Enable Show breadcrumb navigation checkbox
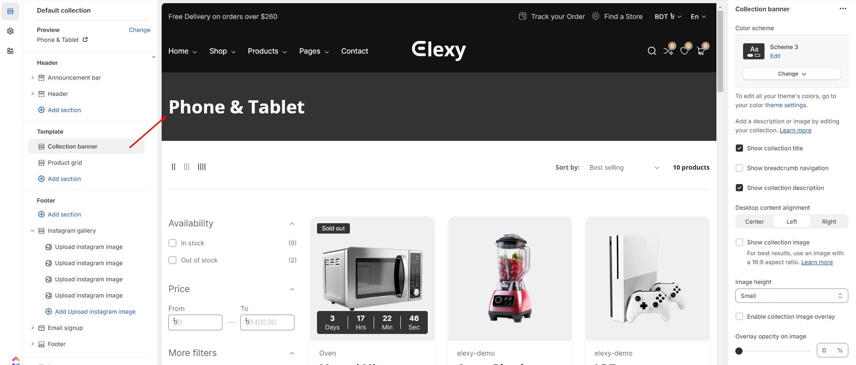 (739, 168)
